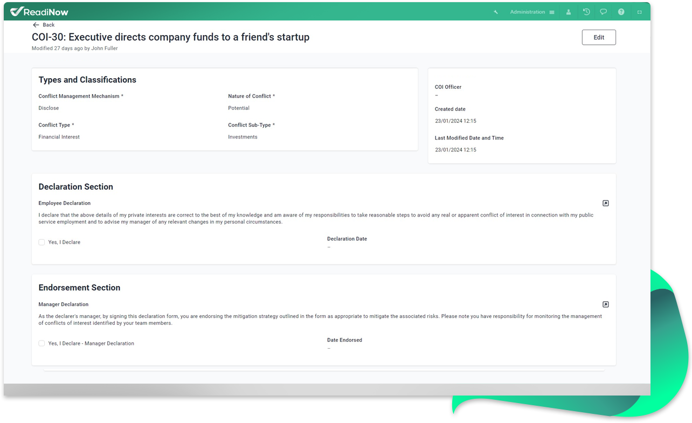
Task: Click the 'Disclose' mechanism value
Action: point(49,108)
